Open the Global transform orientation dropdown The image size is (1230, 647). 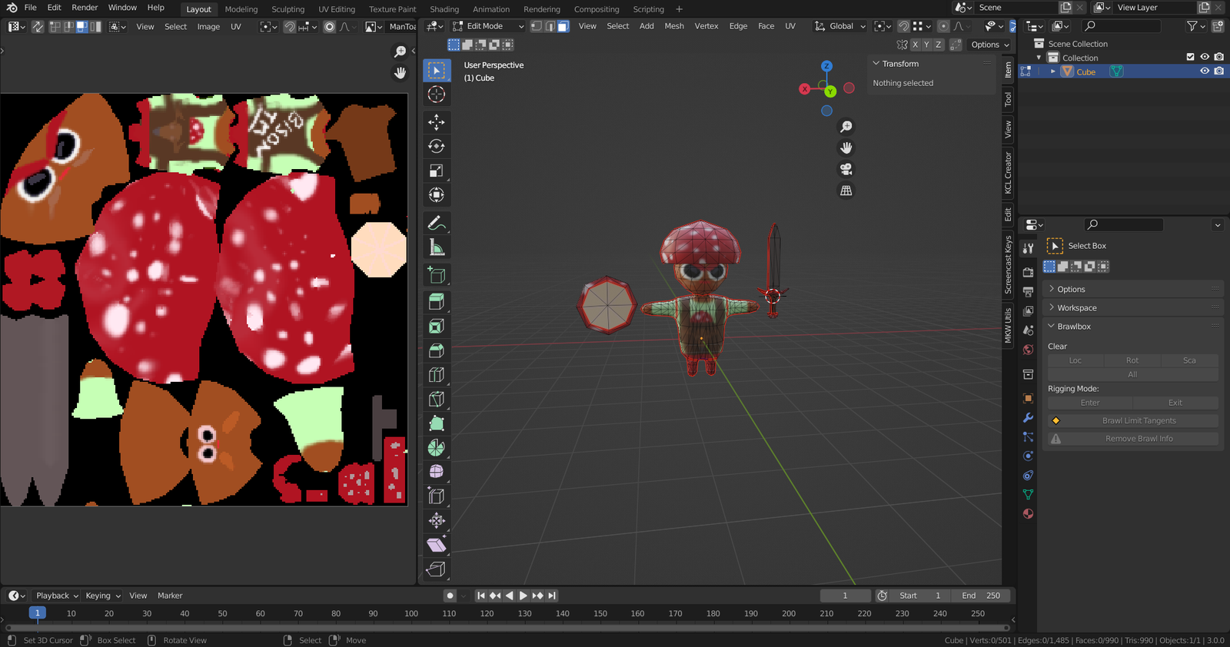(840, 26)
